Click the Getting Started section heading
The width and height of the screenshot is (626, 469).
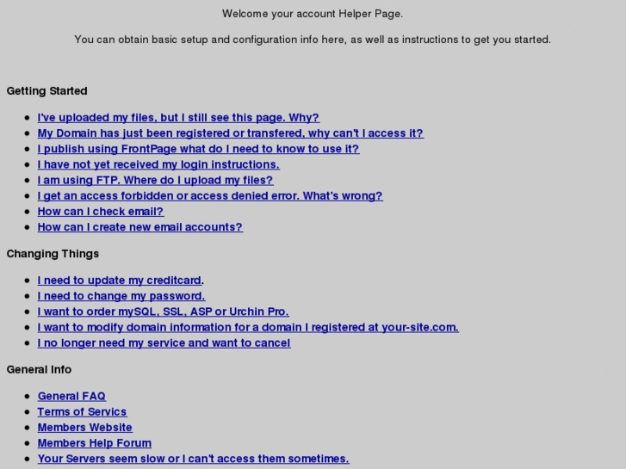point(46,91)
